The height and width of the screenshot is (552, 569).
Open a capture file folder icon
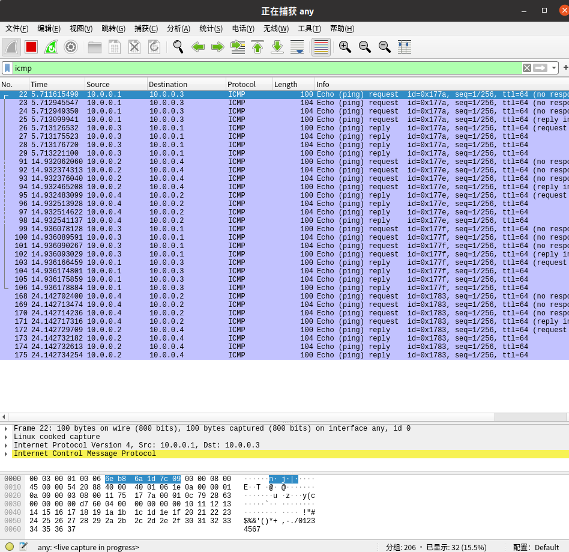click(95, 47)
